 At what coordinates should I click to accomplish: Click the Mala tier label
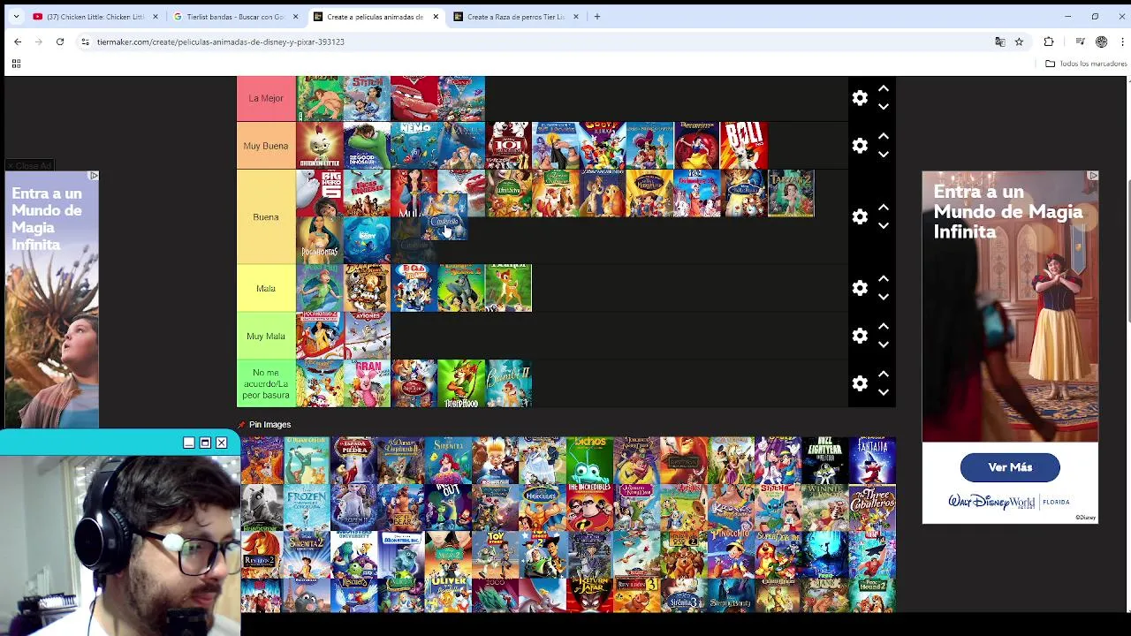point(266,288)
